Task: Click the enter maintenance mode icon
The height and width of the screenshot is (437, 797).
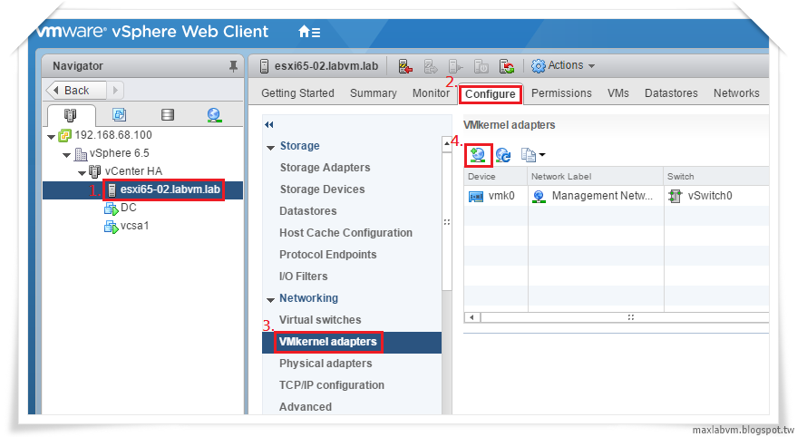Action: [431, 66]
